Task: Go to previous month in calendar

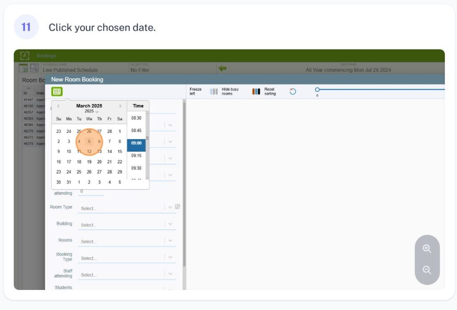Action: pyautogui.click(x=58, y=106)
